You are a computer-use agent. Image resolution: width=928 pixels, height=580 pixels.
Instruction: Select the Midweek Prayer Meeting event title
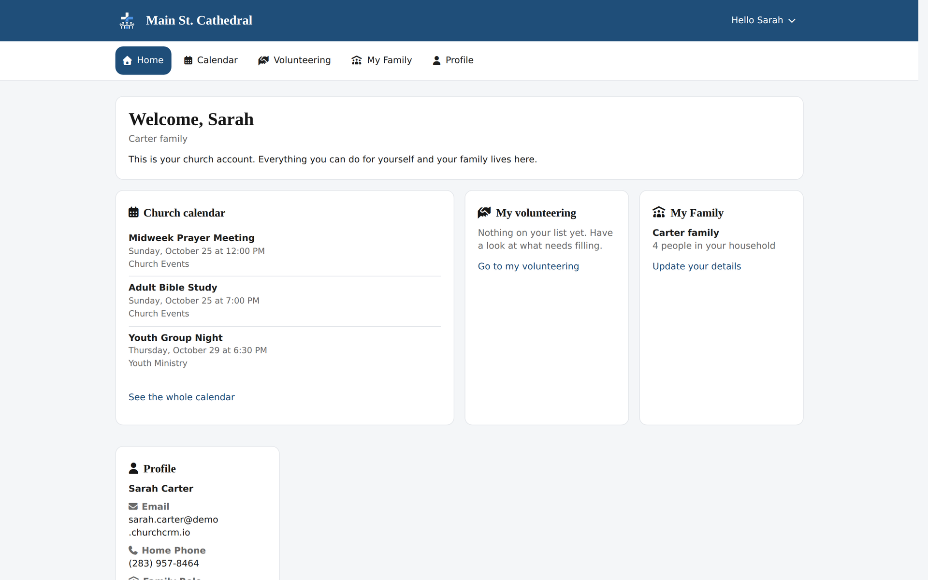191,238
